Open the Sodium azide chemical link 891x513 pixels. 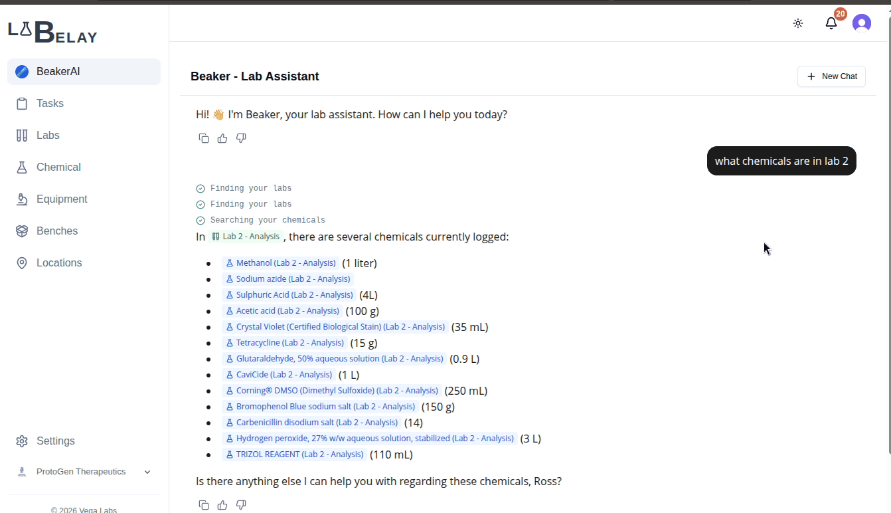point(287,279)
